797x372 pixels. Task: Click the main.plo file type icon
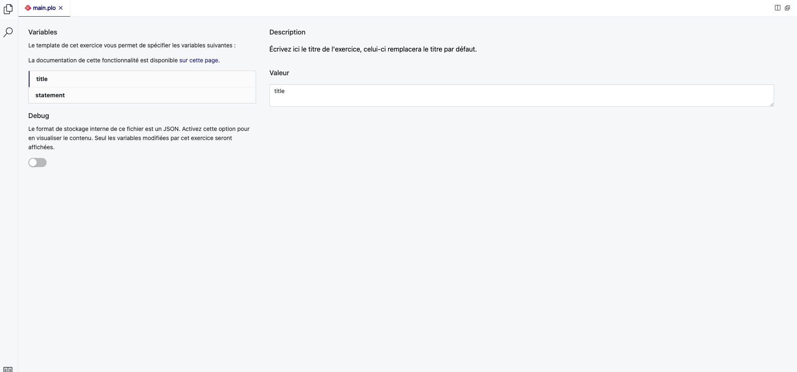28,8
